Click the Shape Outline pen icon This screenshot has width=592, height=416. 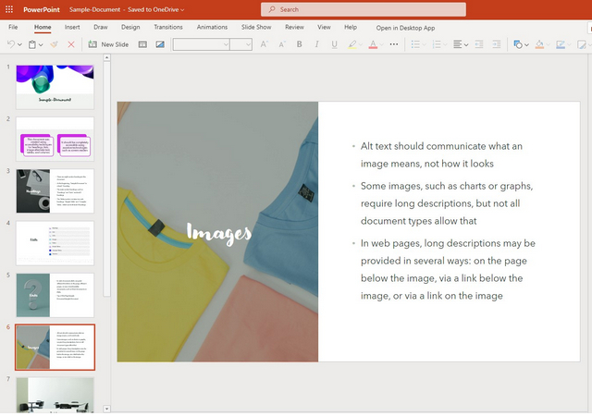click(561, 44)
